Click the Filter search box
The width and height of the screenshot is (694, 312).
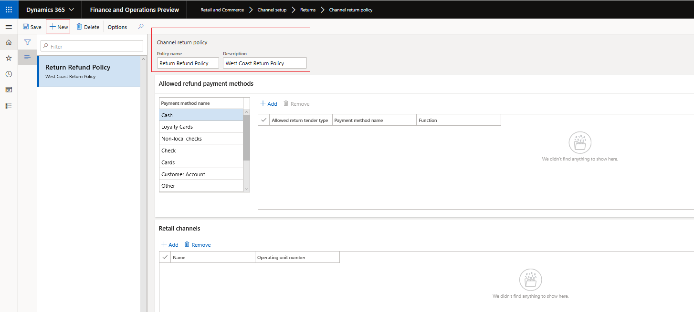92,46
